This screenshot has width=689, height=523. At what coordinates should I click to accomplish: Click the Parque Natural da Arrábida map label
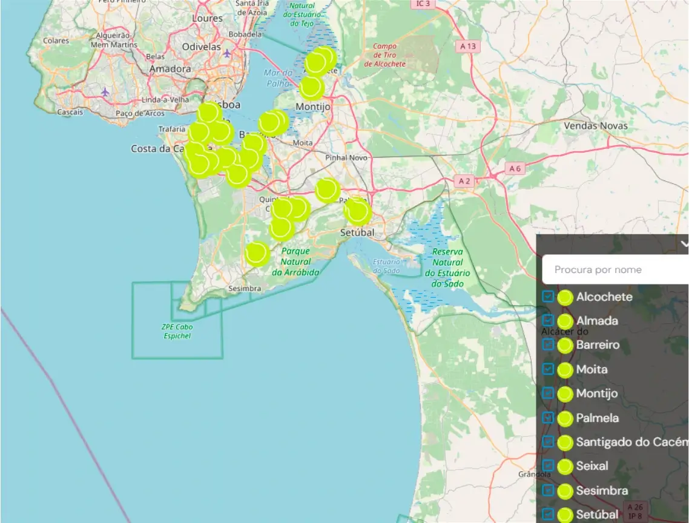(x=295, y=261)
